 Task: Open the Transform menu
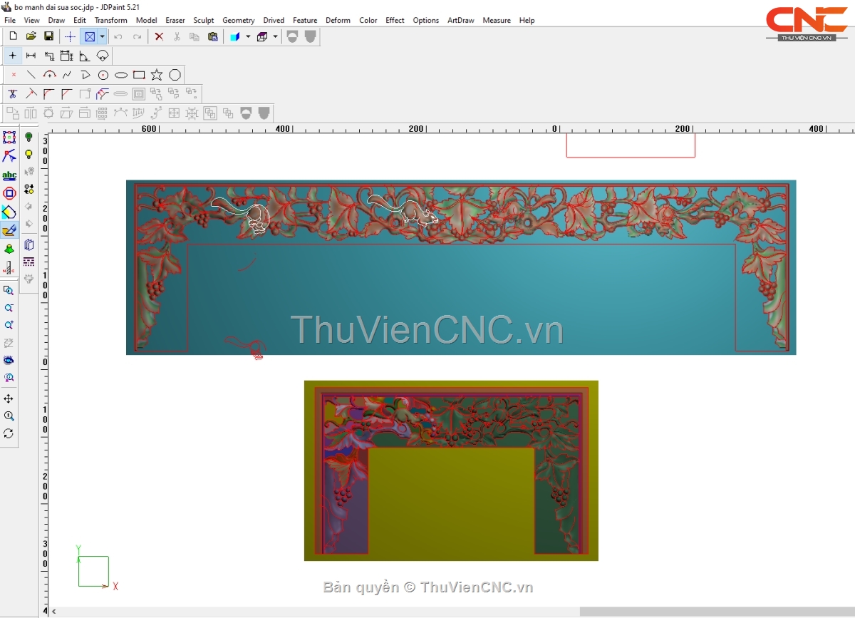click(111, 20)
